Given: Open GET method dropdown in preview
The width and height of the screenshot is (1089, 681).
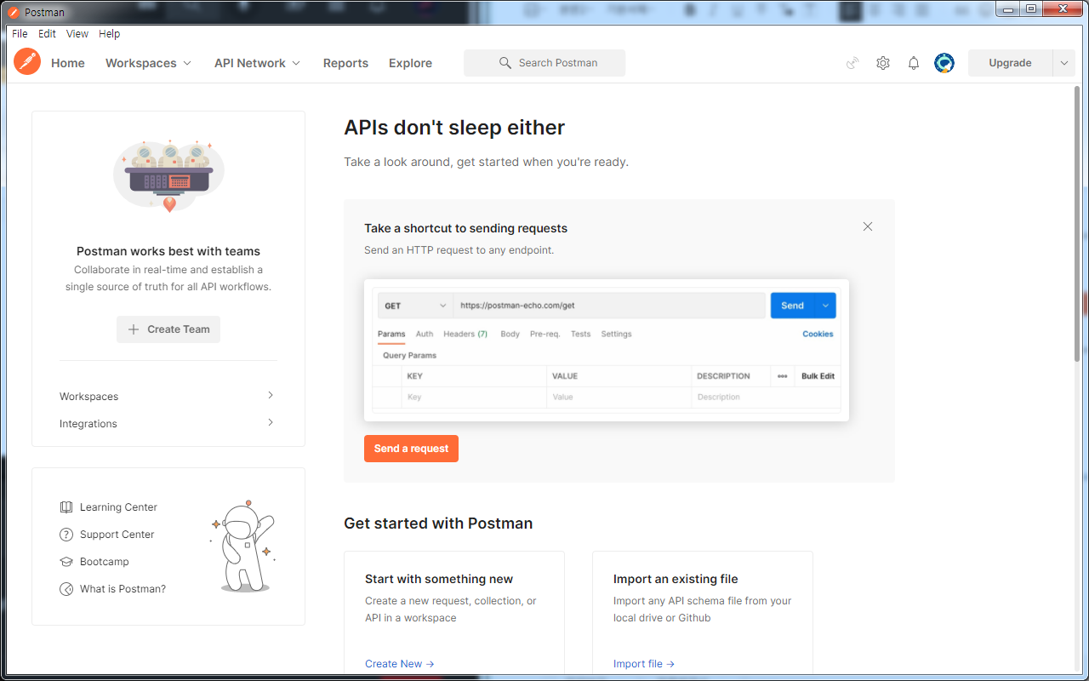Looking at the screenshot, I should tap(415, 306).
